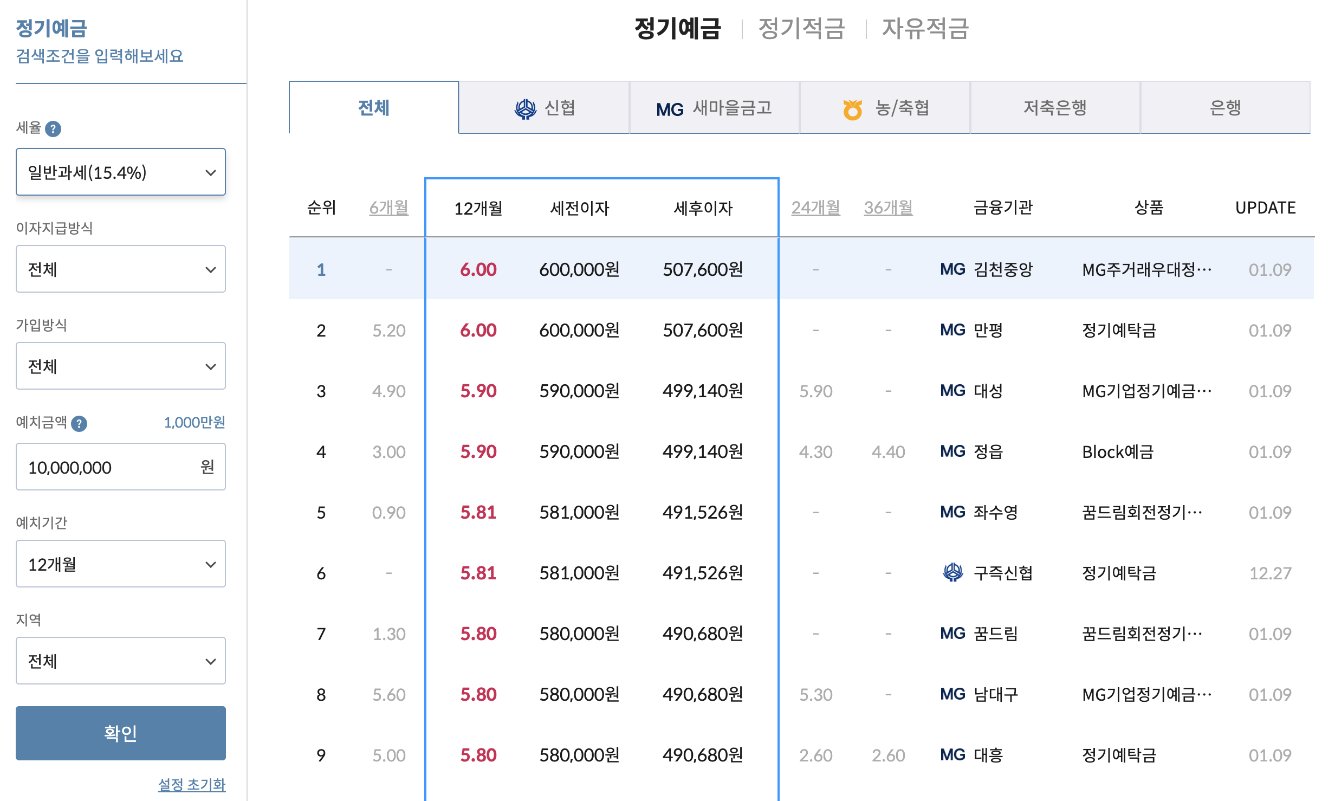The width and height of the screenshot is (1335, 801).
Task: Select the 은행 tab
Action: click(x=1225, y=108)
